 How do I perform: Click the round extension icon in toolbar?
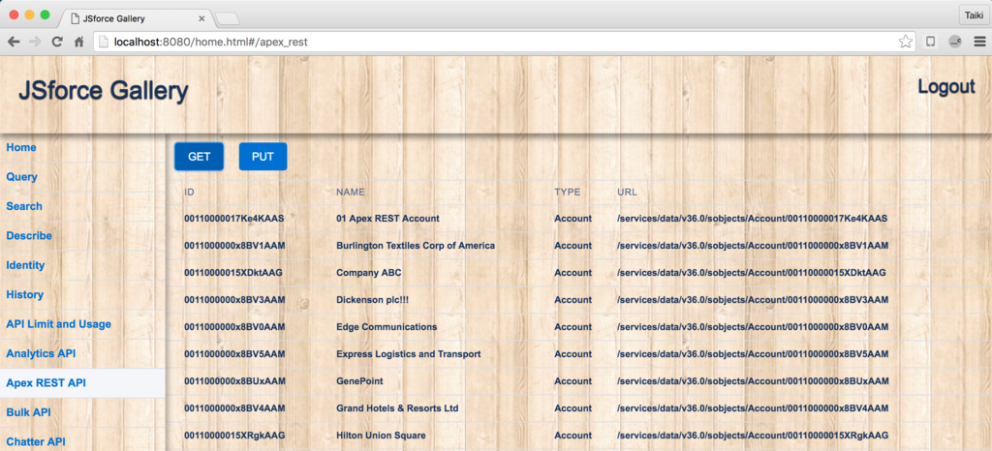(955, 42)
